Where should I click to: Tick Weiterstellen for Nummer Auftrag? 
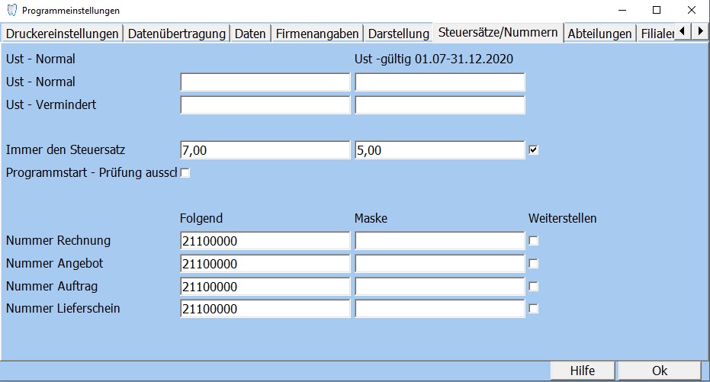[534, 287]
